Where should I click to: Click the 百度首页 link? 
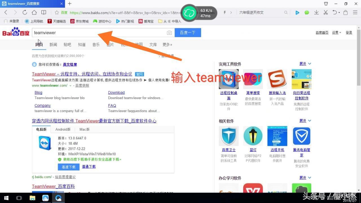pos(322,33)
